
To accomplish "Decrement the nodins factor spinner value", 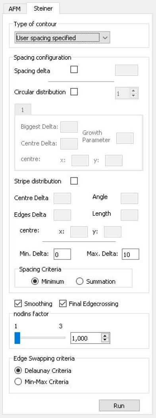I will pyautogui.click(x=105, y=341).
